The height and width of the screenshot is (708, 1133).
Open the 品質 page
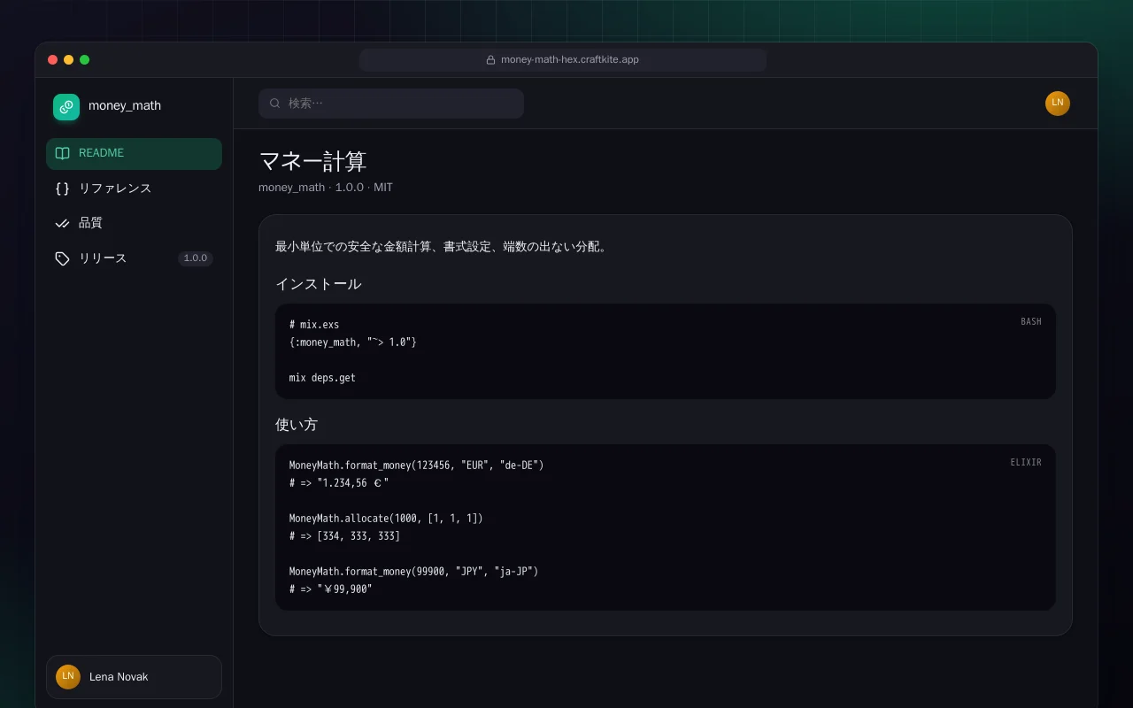134,223
